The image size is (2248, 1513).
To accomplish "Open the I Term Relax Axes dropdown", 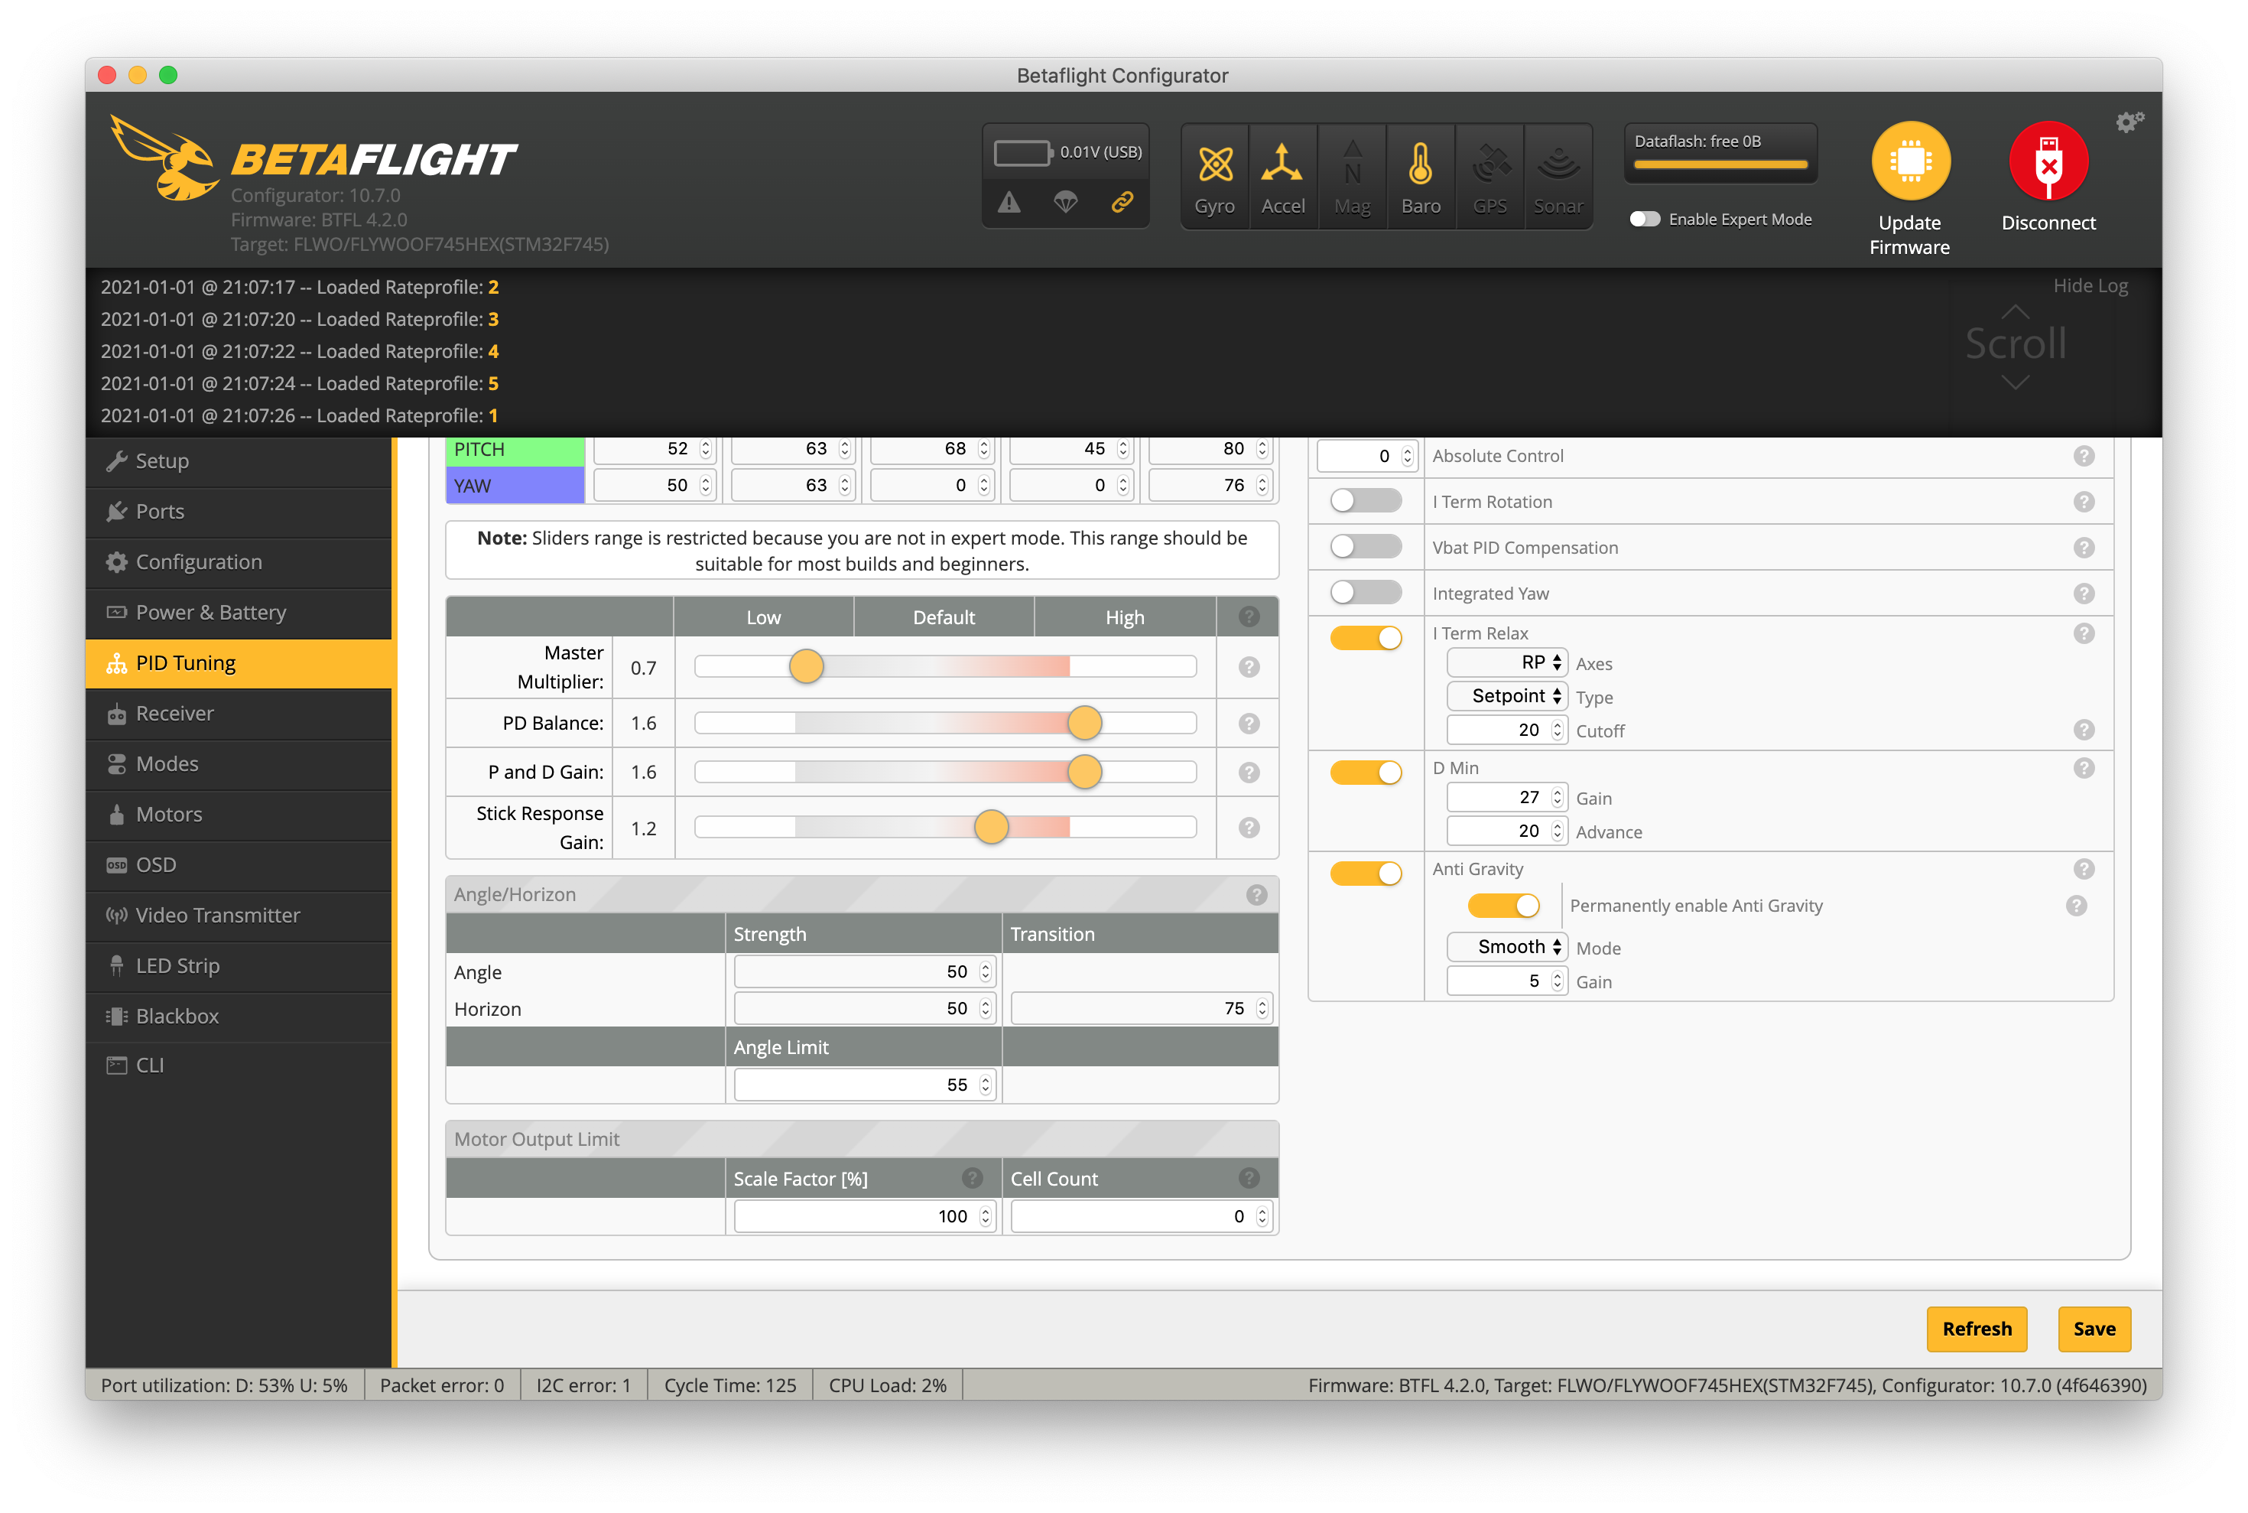I will tap(1506, 663).
